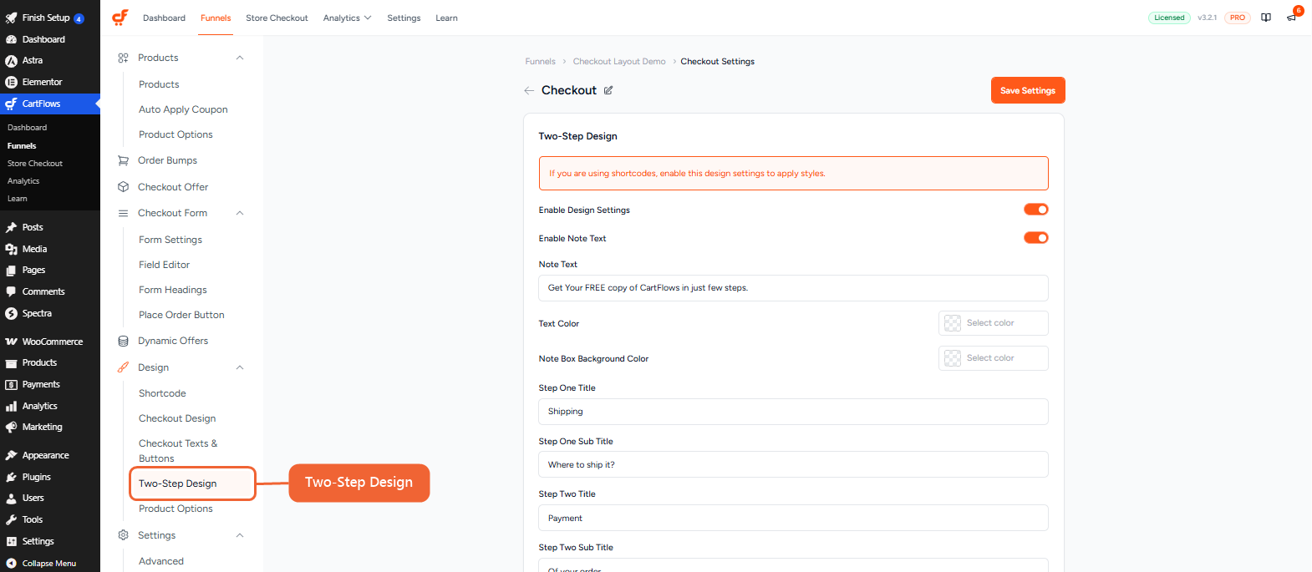Select Field Editor menu item
This screenshot has width=1312, height=572.
click(164, 265)
